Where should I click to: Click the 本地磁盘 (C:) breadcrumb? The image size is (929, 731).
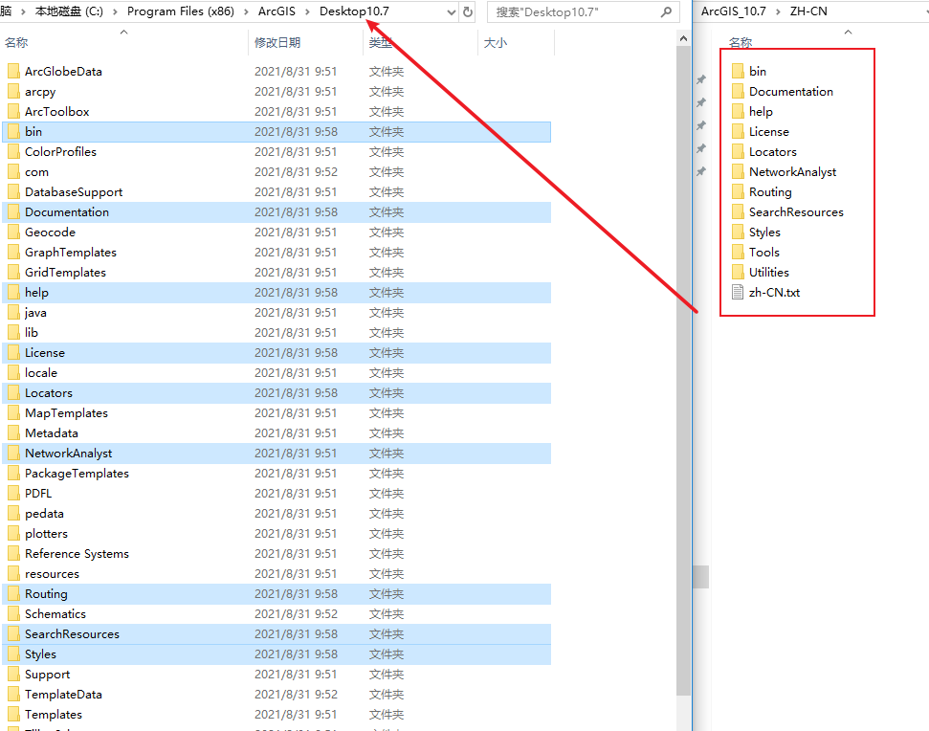coord(69,11)
